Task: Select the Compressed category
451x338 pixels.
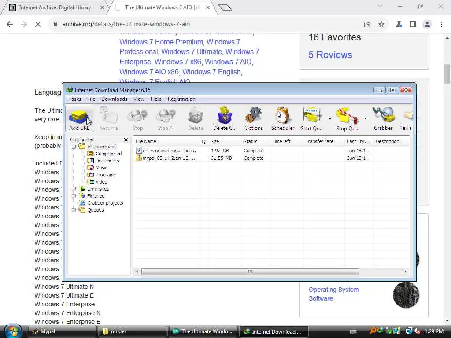Action: [108, 154]
